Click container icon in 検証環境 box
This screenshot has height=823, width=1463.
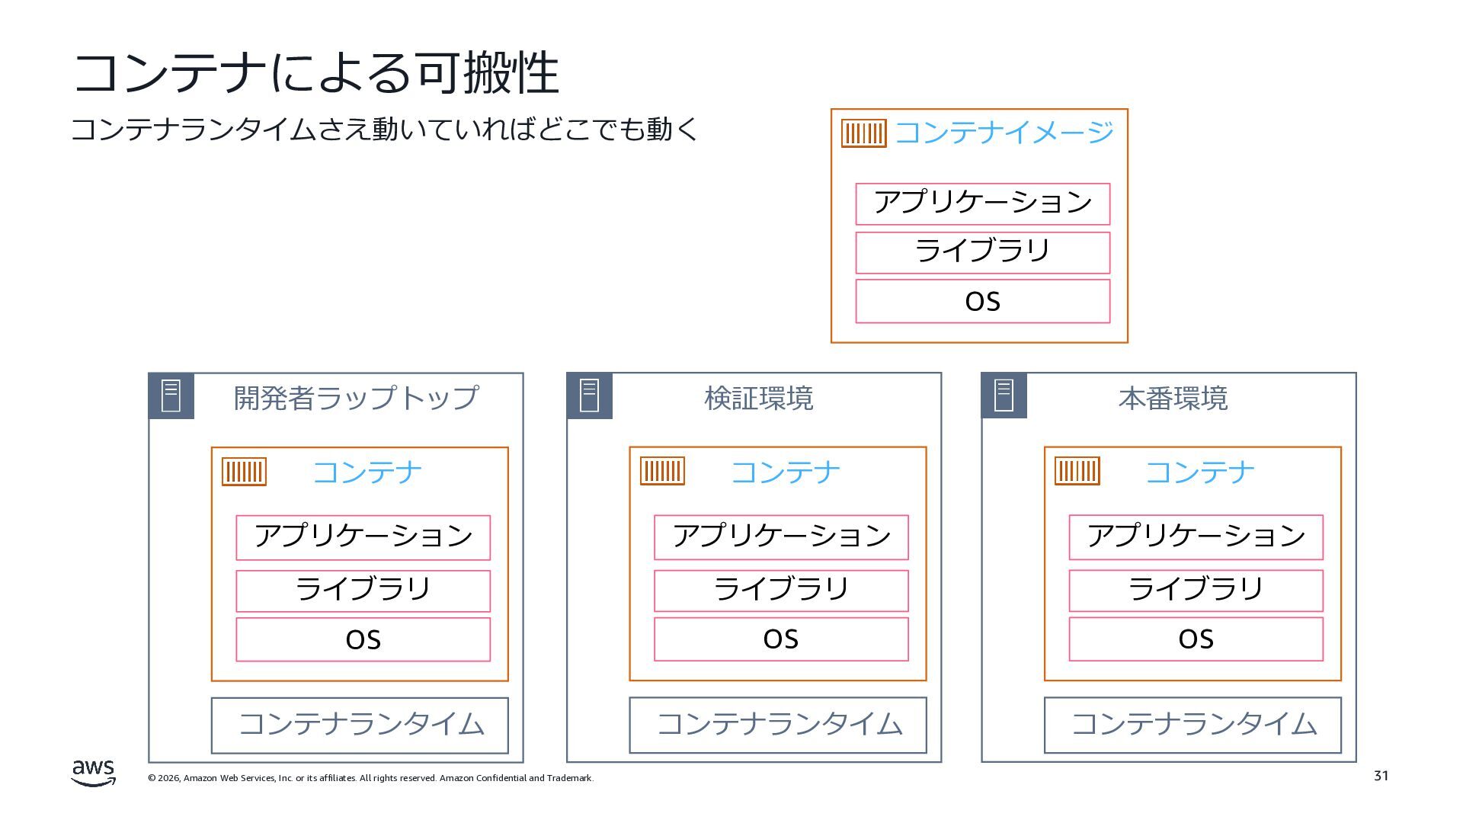tap(662, 471)
